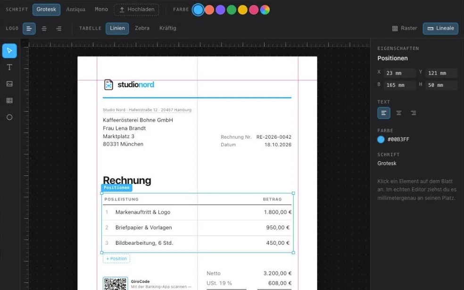
Task: Pick the yellow accent color
Action: (x=243, y=10)
